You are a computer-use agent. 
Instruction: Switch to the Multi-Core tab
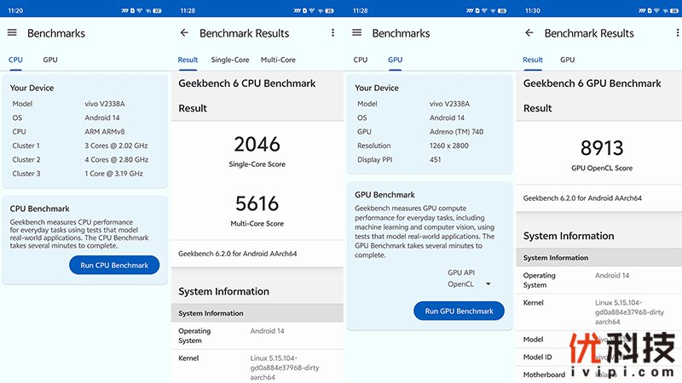point(278,60)
